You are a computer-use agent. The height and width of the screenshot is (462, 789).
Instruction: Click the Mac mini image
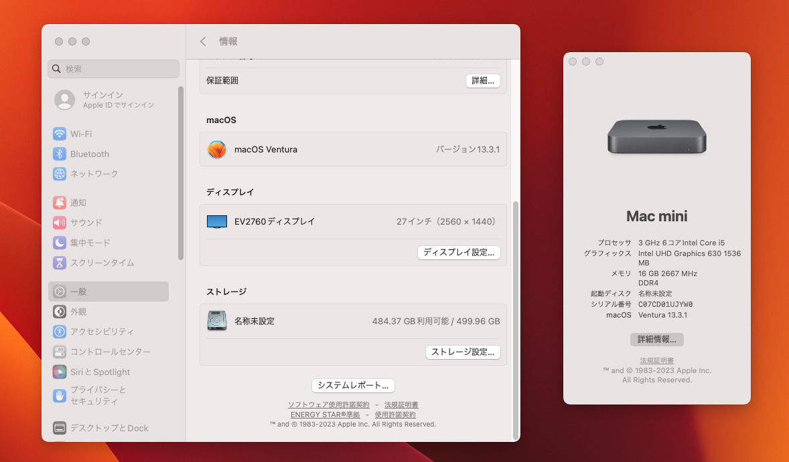point(656,136)
